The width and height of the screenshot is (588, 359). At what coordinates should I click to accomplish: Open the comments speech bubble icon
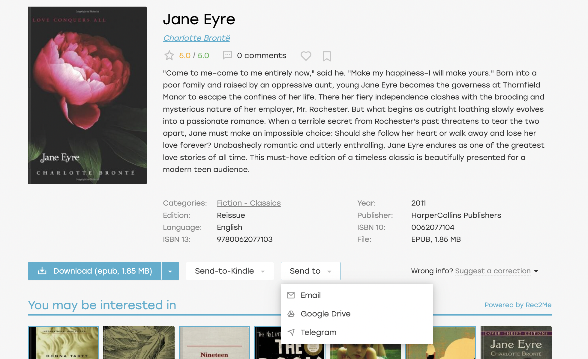[x=228, y=55]
